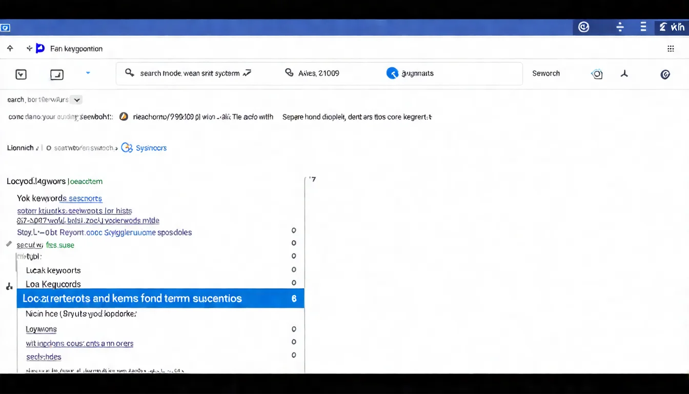
Task: Click the dark circular icon at toolbar's right end
Action: click(x=665, y=74)
